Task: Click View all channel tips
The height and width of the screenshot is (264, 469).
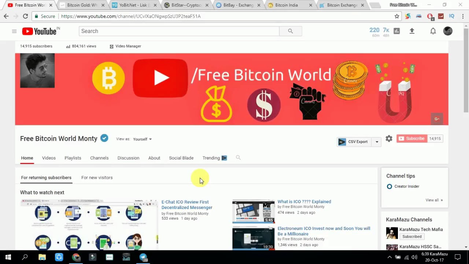Action: point(434,200)
